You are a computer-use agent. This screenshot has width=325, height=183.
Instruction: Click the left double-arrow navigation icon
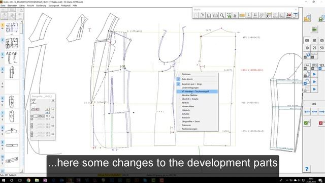[x=307, y=112]
